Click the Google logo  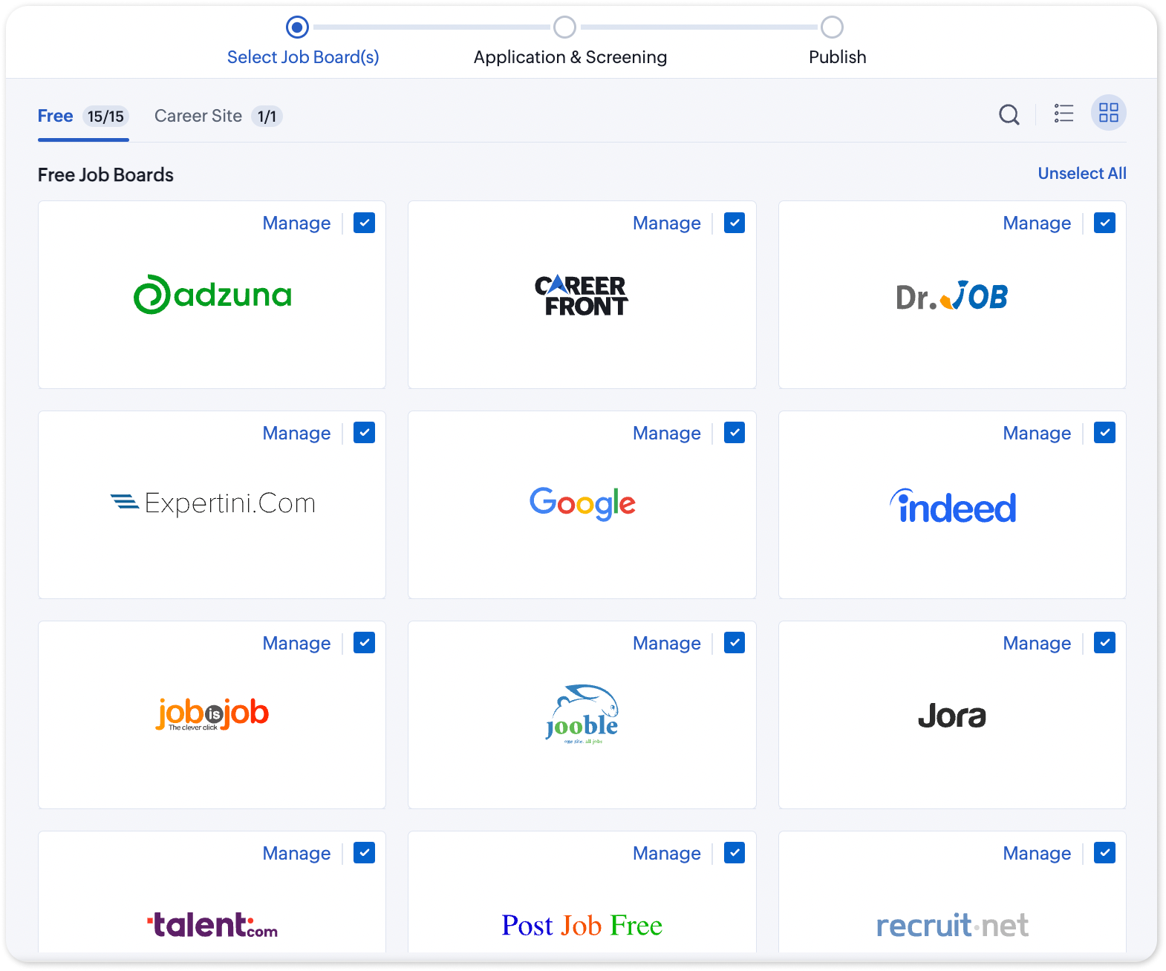click(582, 503)
